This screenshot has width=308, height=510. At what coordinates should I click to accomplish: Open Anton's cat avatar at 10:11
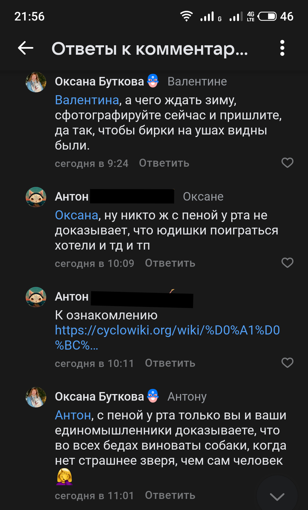[x=36, y=298]
